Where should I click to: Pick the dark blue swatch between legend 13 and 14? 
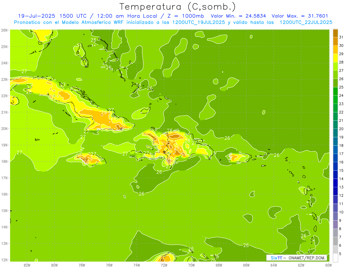[335, 183]
